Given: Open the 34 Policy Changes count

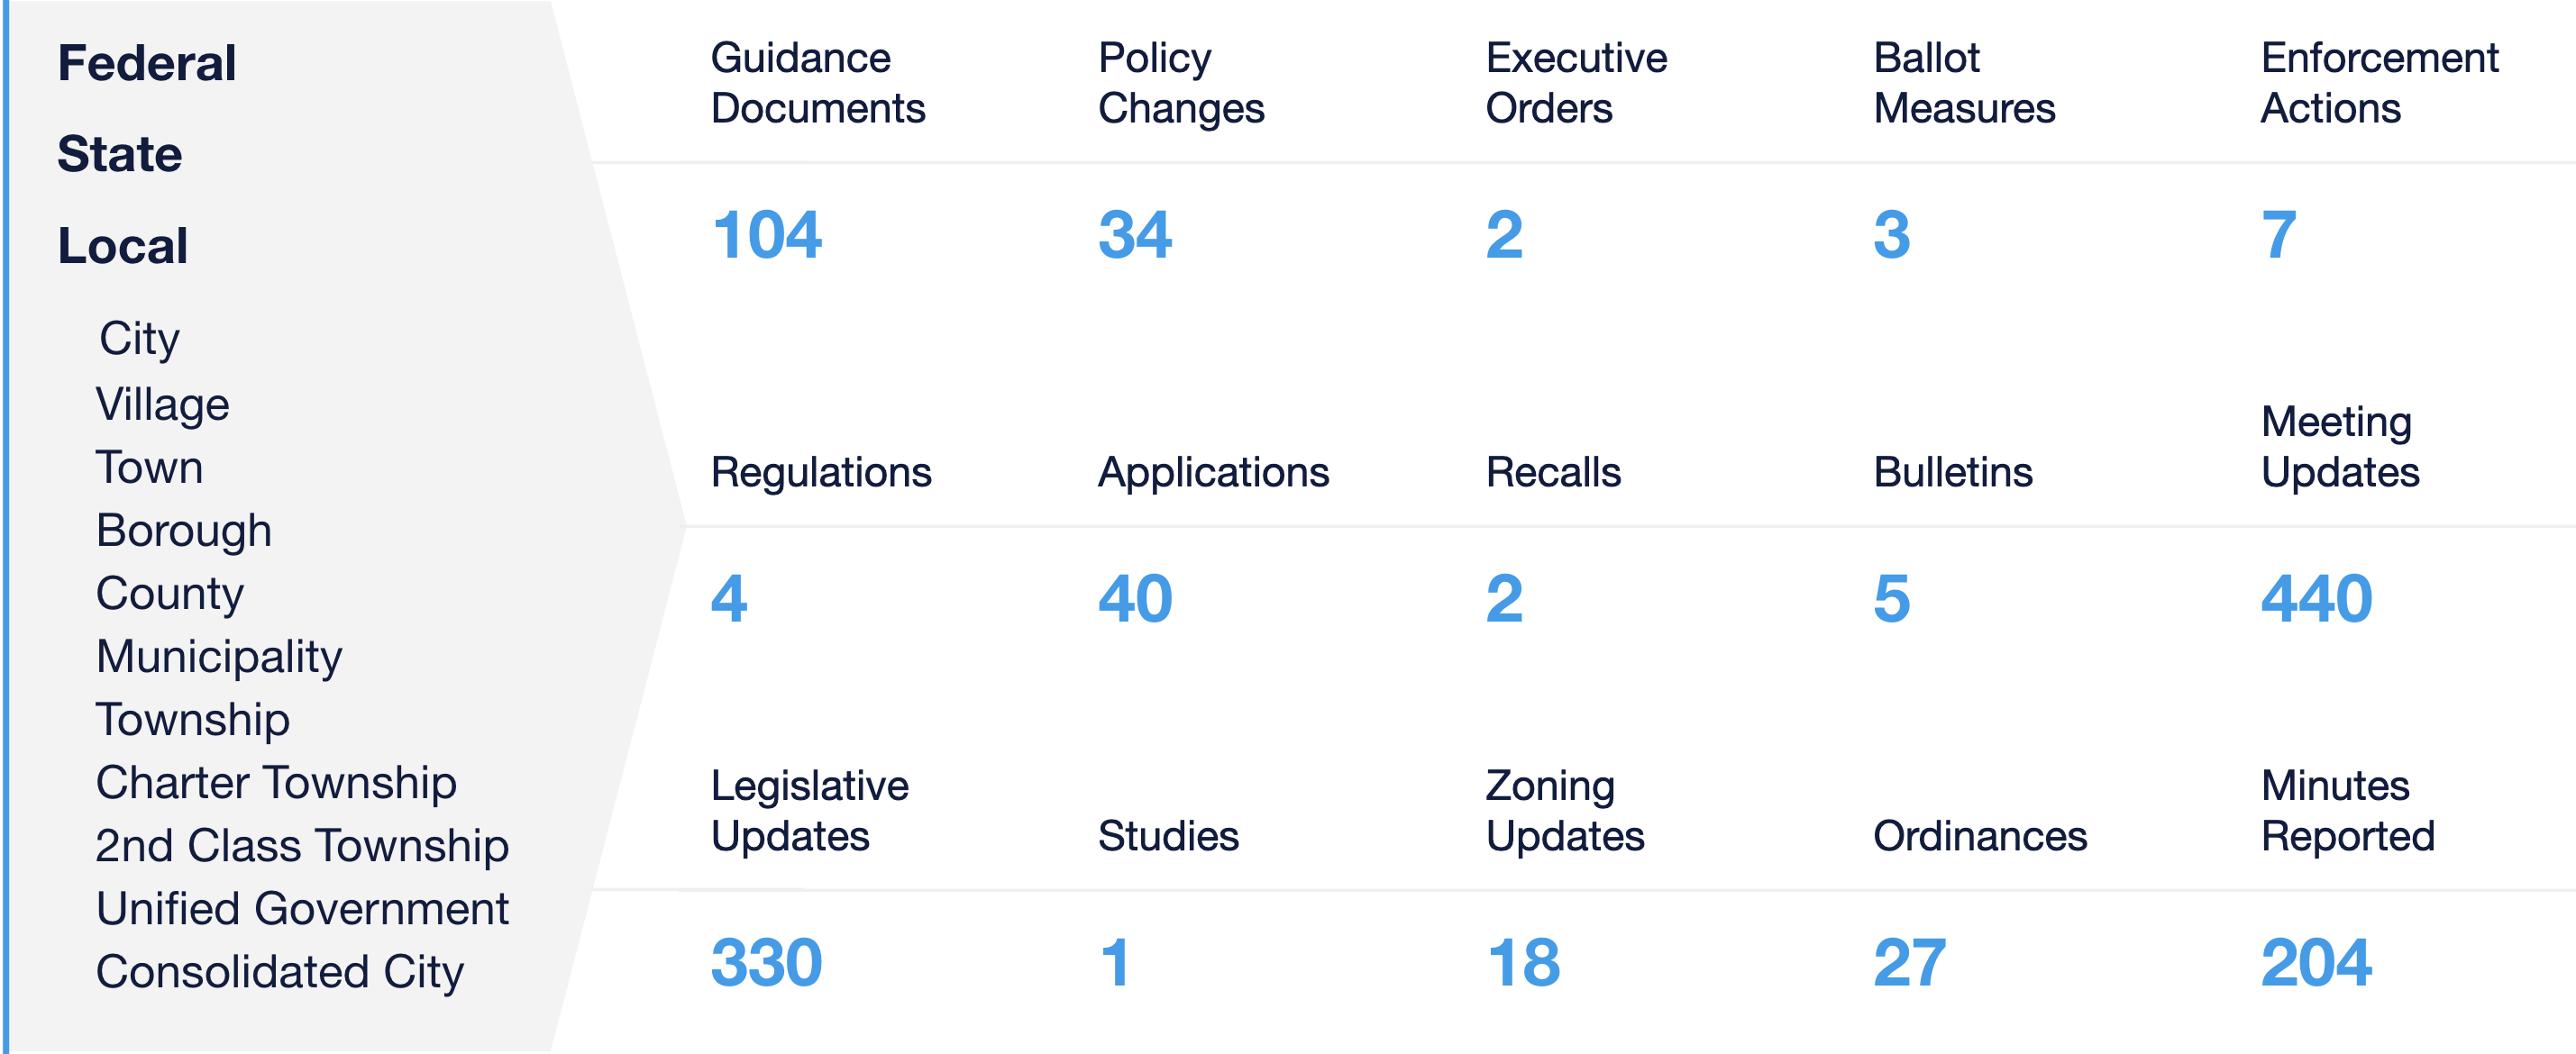Looking at the screenshot, I should click(x=1135, y=236).
